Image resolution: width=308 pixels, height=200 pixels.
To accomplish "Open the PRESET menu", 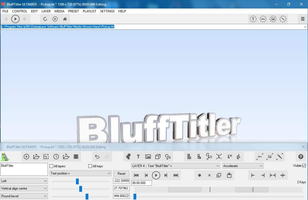I will tap(73, 11).
